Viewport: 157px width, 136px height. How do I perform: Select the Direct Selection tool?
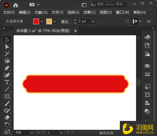(x=7, y=47)
